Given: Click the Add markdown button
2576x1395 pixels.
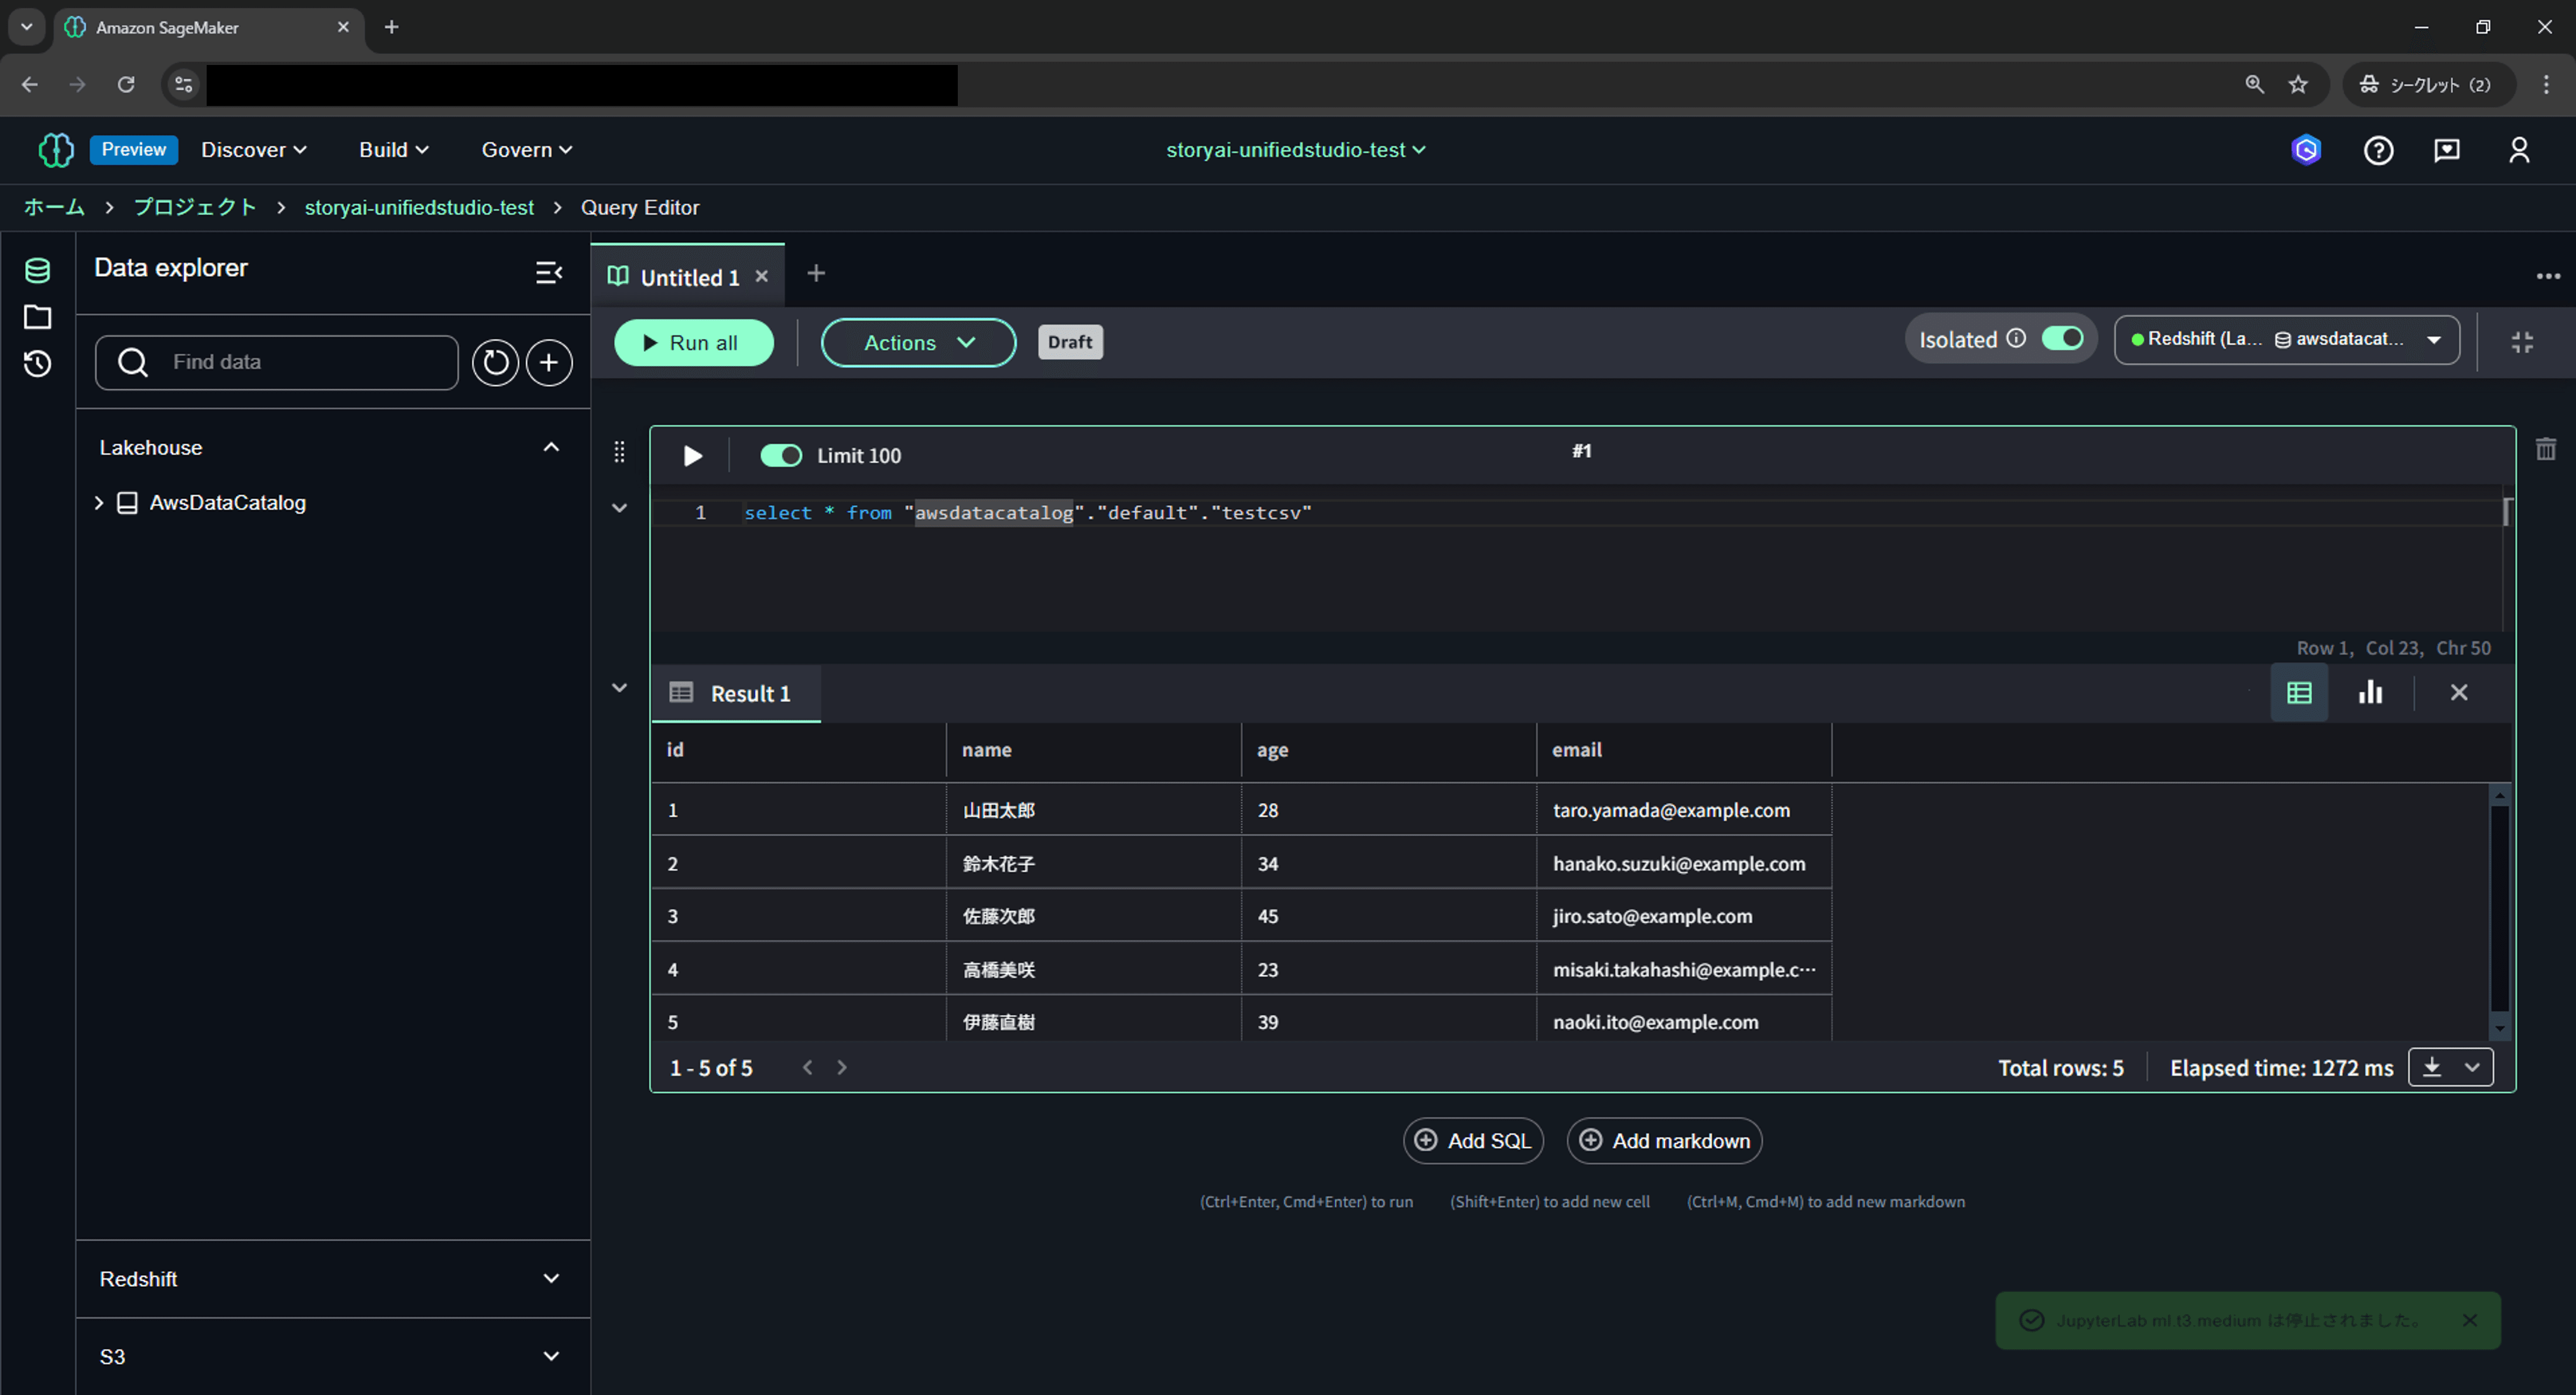Looking at the screenshot, I should 1664,1141.
